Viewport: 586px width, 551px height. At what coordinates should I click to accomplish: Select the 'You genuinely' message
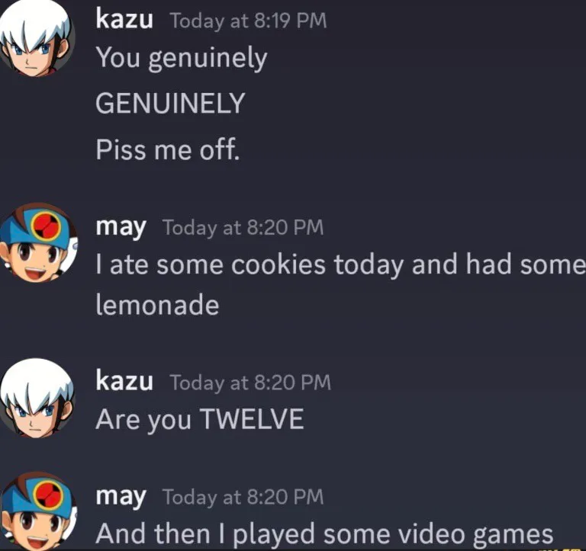point(182,59)
